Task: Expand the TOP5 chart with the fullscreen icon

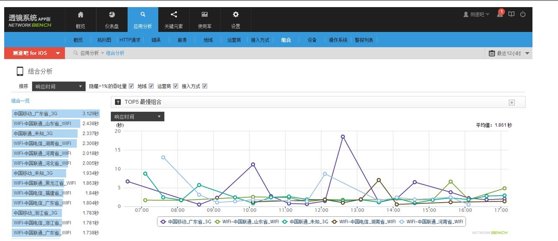Action: (511, 103)
